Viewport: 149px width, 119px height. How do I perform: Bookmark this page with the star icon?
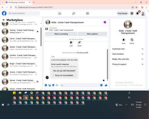click(136, 7)
